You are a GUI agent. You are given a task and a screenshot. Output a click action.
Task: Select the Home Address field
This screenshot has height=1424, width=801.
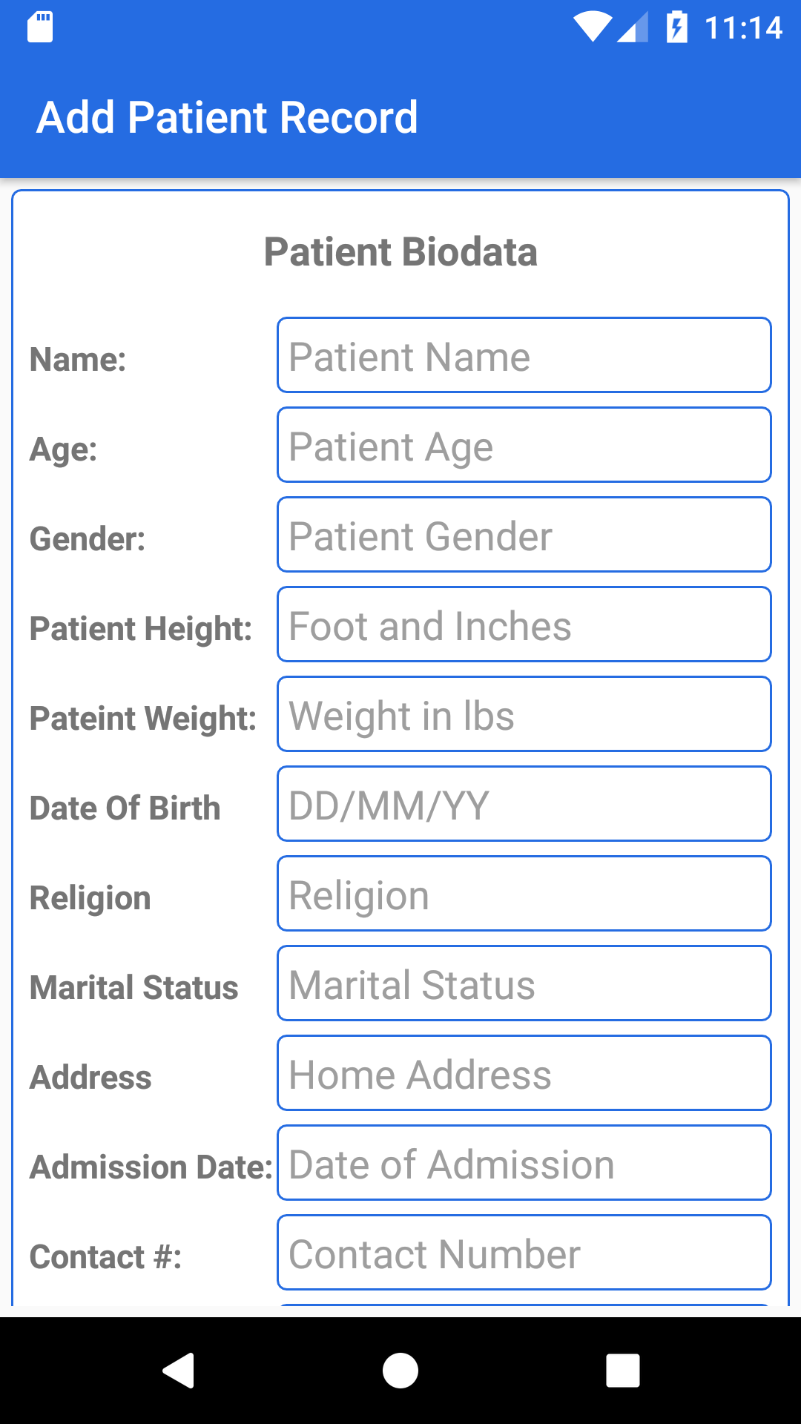tap(524, 1073)
